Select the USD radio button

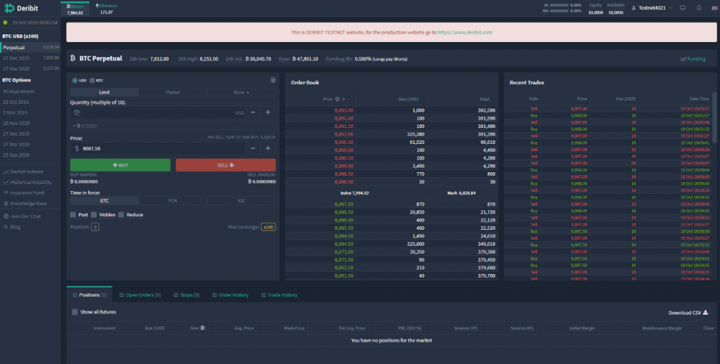pos(75,80)
